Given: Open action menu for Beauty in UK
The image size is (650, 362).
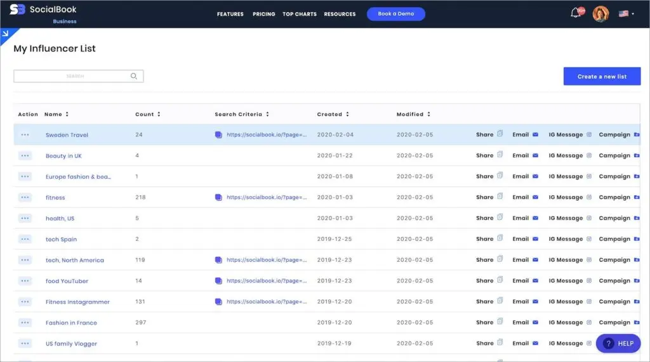Looking at the screenshot, I should (25, 155).
